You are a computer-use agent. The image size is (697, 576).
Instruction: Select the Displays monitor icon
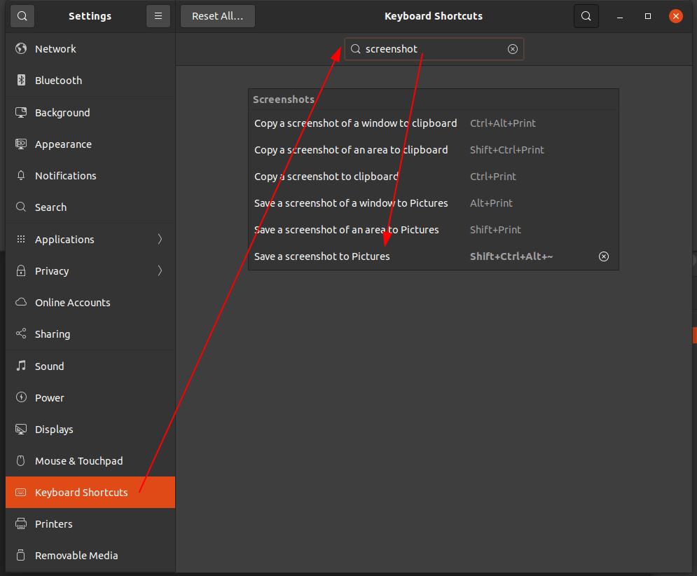tap(20, 429)
